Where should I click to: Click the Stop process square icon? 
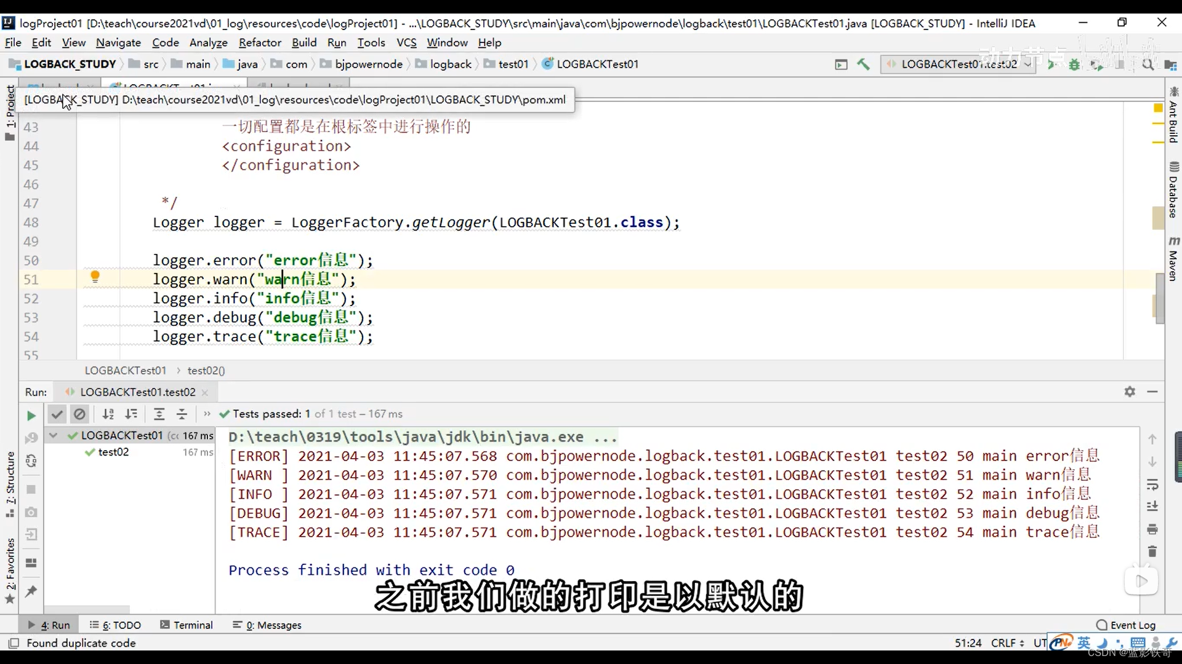click(31, 489)
